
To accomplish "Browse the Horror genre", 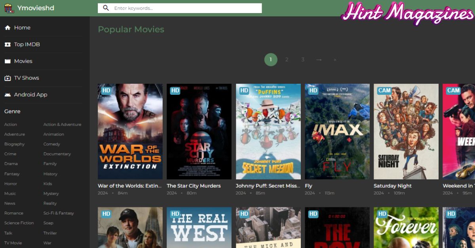I will (11, 184).
